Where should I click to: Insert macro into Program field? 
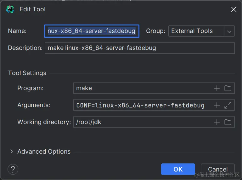pyautogui.click(x=217, y=89)
